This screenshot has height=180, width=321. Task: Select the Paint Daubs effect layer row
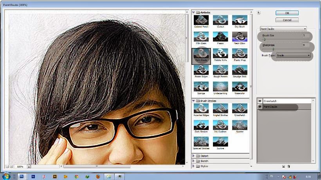pyautogui.click(x=284, y=107)
